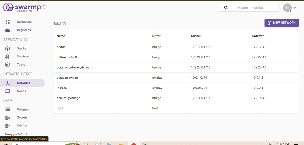Click the user avatar in header

pyautogui.click(x=287, y=8)
